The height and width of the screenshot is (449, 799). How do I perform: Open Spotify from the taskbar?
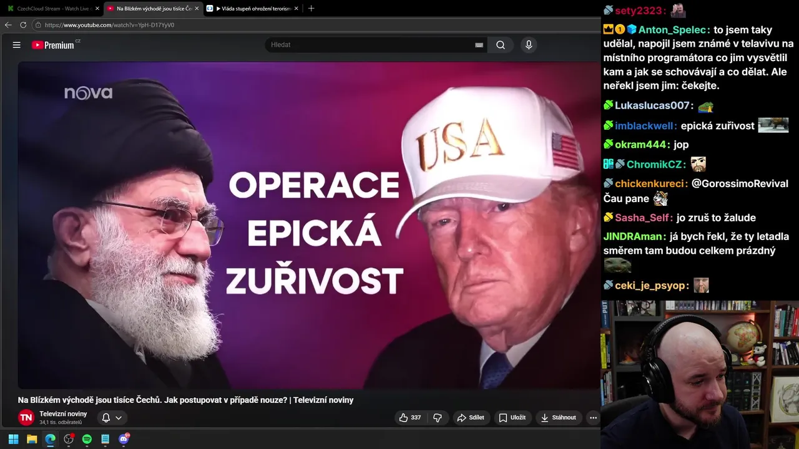87,439
